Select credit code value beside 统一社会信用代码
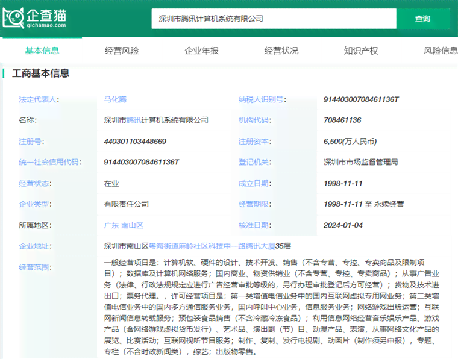Screen dimensions: 458x359 click(142, 162)
